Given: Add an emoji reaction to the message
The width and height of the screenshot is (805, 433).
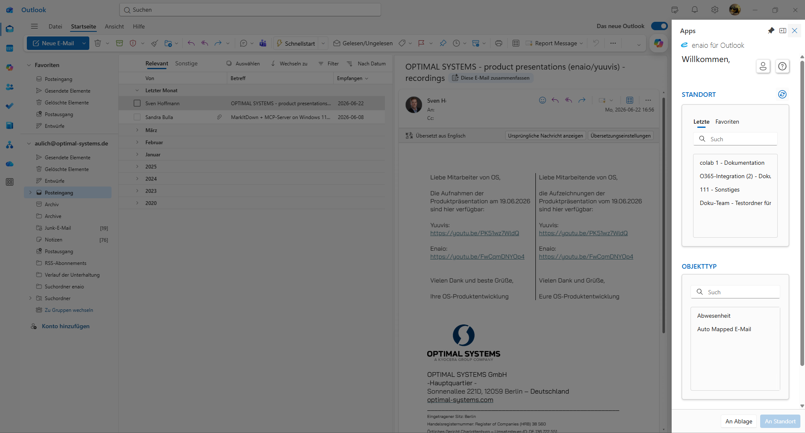Looking at the screenshot, I should coord(543,100).
